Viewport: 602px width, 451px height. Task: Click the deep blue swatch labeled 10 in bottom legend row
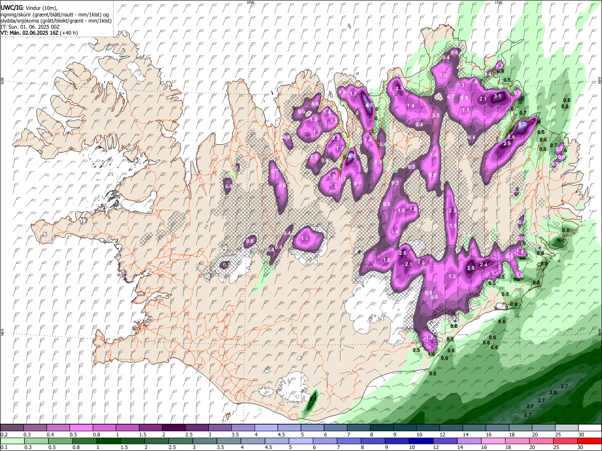[420, 441]
